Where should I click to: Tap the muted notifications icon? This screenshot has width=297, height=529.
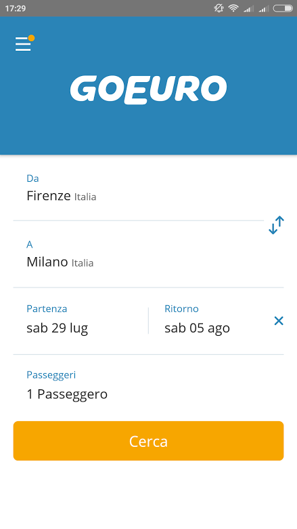click(x=219, y=8)
